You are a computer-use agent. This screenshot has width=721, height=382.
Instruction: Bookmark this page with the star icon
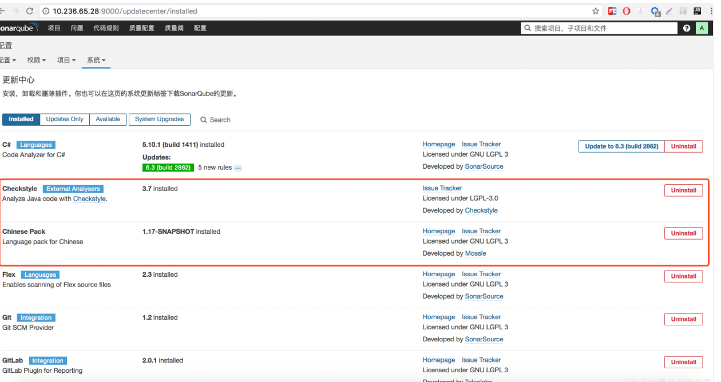point(596,11)
